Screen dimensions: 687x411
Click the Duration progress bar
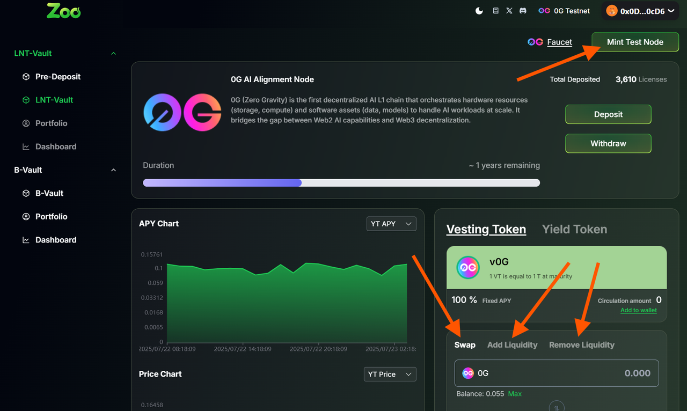[x=341, y=183]
